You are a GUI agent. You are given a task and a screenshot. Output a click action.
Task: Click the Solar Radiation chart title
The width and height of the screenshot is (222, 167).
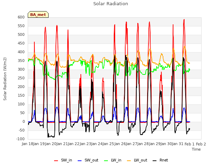tap(111, 4)
